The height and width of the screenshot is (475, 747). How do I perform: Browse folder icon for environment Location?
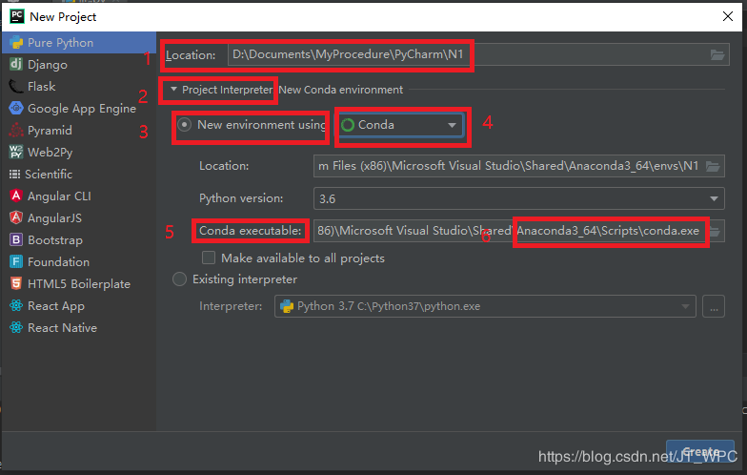713,166
